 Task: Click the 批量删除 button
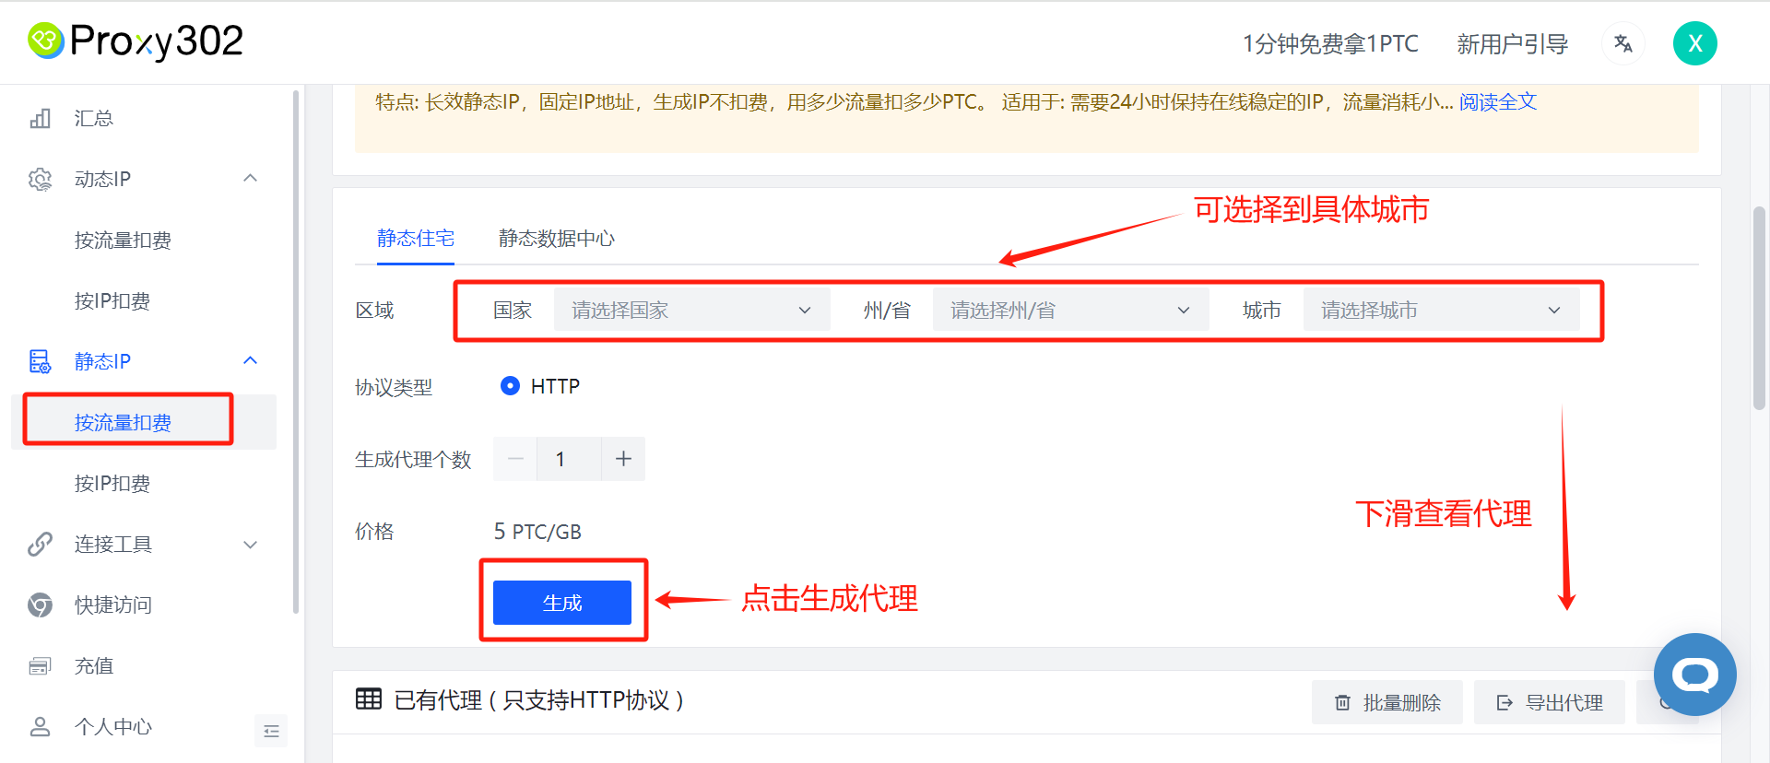[1387, 702]
